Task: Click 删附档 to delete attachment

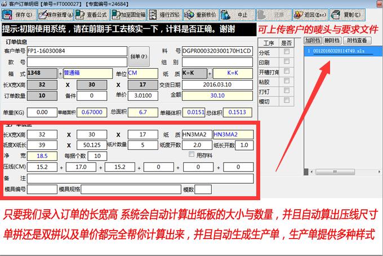Action: click(332, 41)
